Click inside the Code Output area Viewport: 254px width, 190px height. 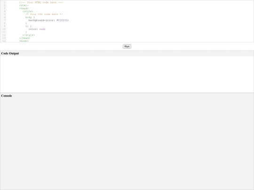pyautogui.click(x=127, y=74)
